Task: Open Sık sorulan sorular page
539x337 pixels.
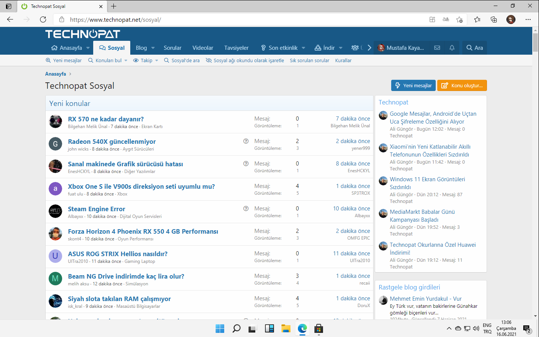Action: coord(310,60)
